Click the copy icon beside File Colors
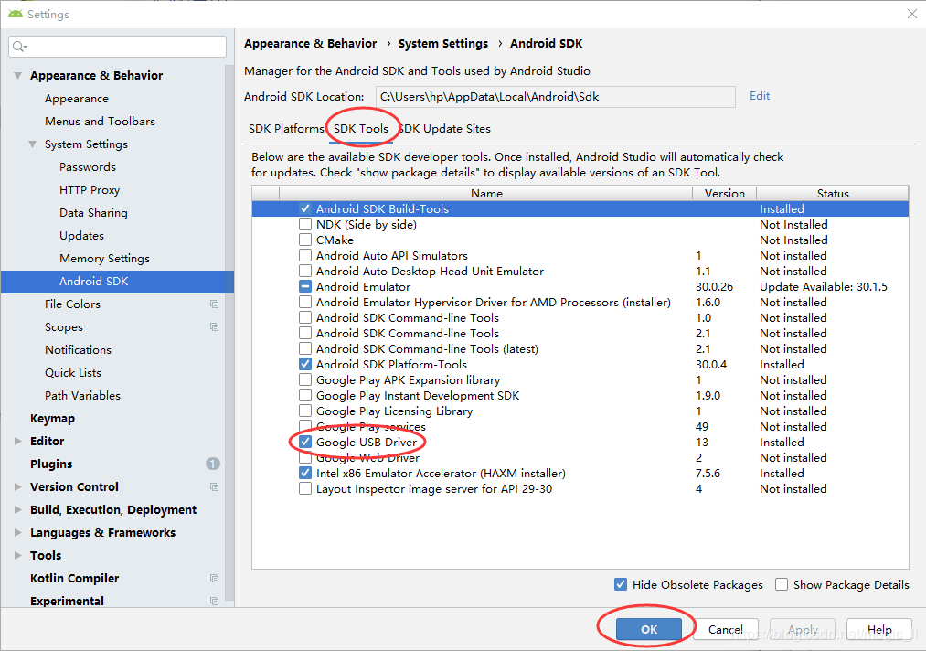 215,304
